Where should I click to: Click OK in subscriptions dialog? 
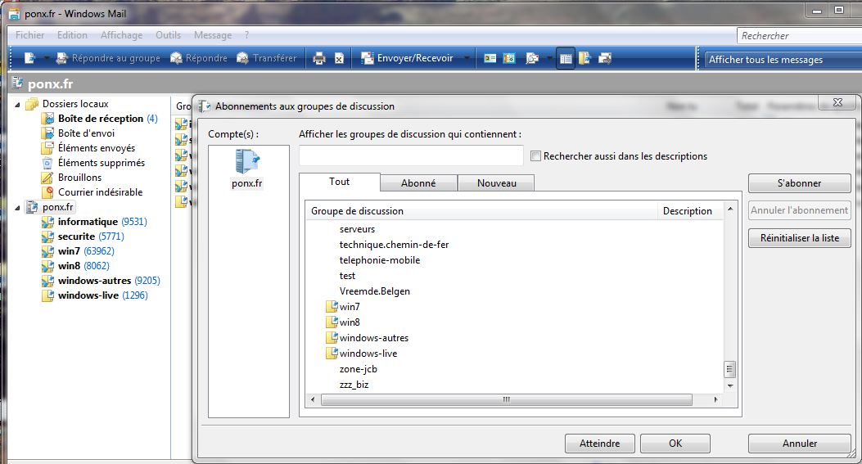675,443
